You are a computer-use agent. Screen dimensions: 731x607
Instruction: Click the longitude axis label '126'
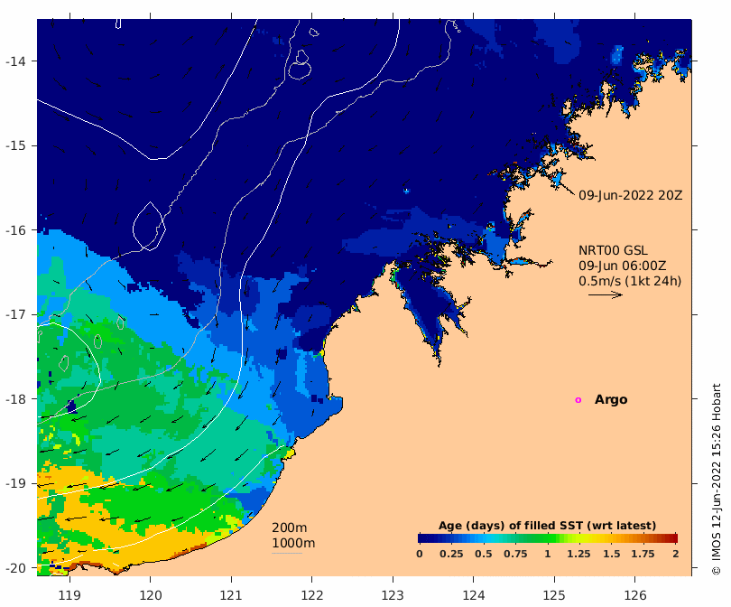coord(635,595)
